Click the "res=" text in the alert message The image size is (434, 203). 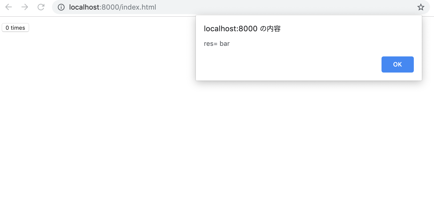[x=210, y=44]
